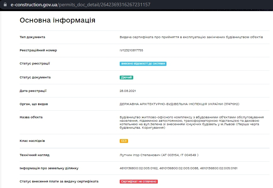
Task: Click the 'Статус документа' label
Action: (35, 77)
